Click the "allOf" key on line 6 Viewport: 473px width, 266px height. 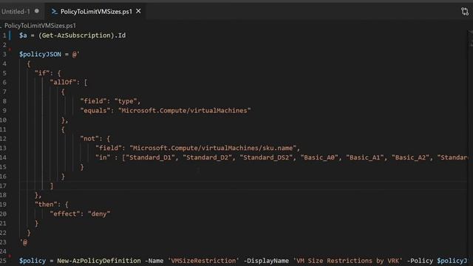tap(63, 82)
